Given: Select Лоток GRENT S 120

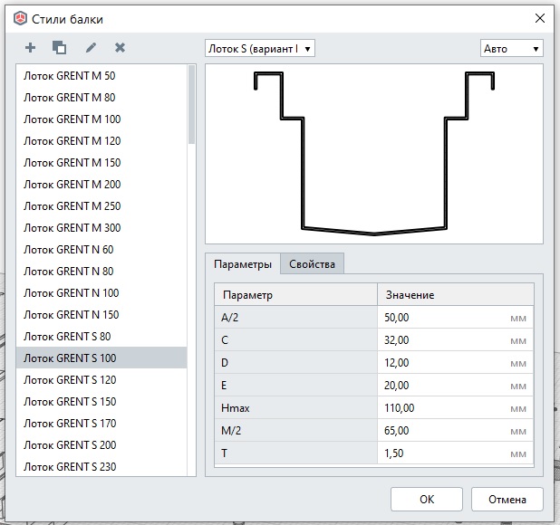Looking at the screenshot, I should coord(101,380).
